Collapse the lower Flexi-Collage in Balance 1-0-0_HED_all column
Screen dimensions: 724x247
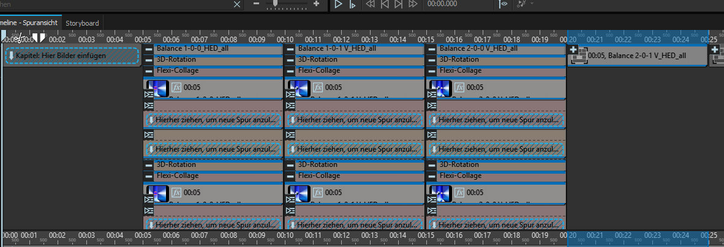[148, 177]
